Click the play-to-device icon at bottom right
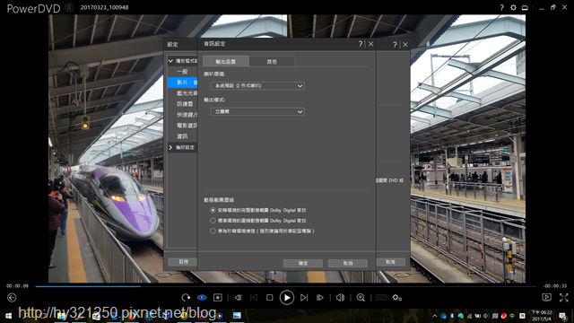The image size is (574, 323). point(546,297)
